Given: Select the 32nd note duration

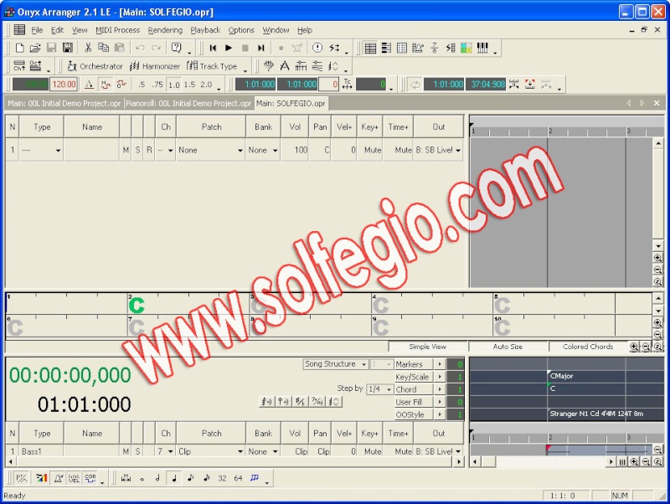Looking at the screenshot, I should click(x=222, y=478).
